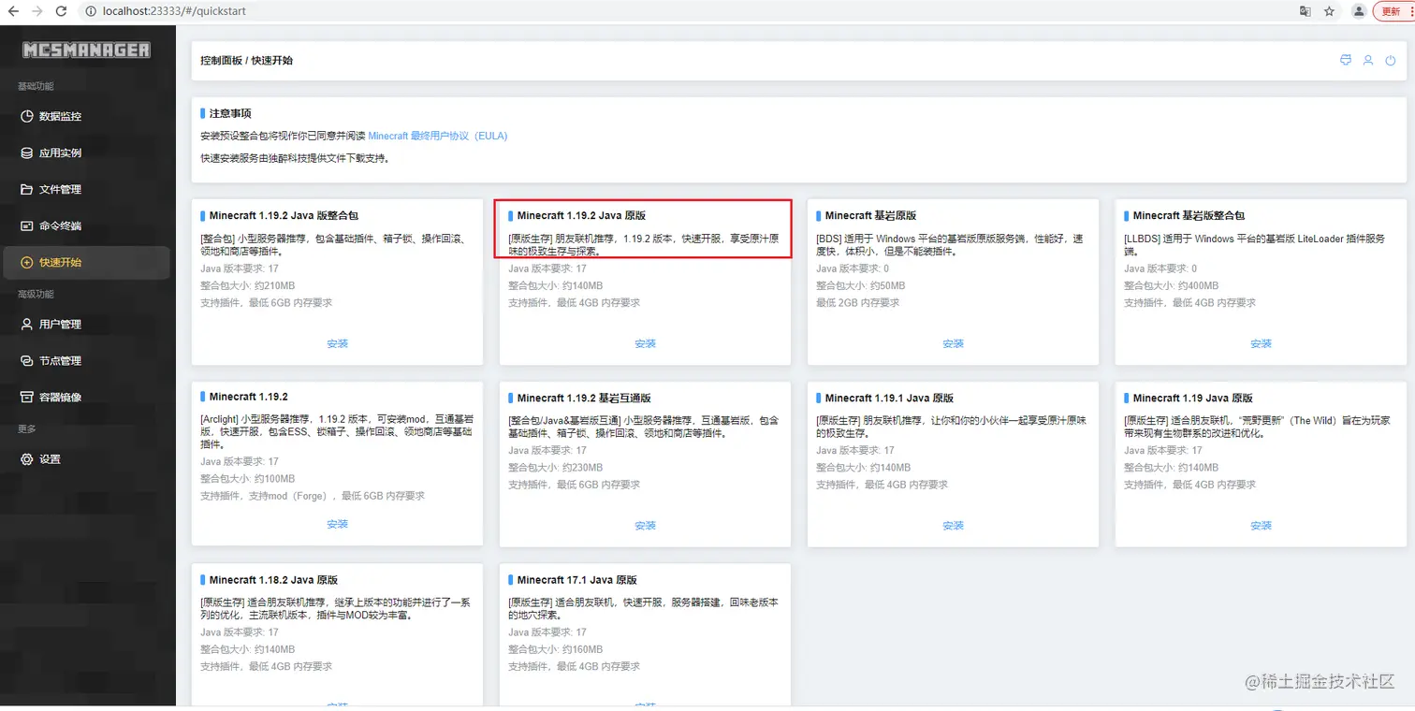Install Minecraft 1.19.2 基岩互通版

tap(645, 526)
